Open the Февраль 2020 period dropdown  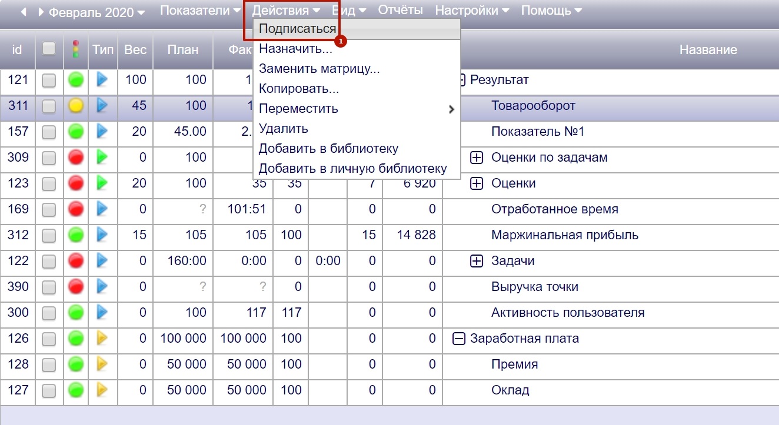pyautogui.click(x=97, y=12)
